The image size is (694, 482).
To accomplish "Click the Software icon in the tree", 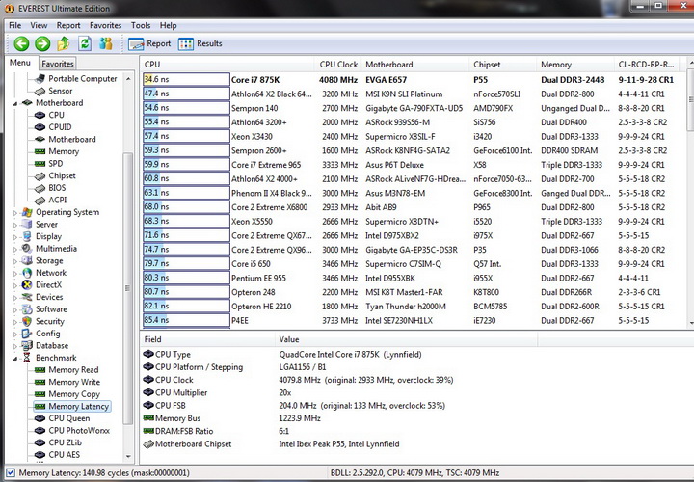I will pyautogui.click(x=27, y=308).
